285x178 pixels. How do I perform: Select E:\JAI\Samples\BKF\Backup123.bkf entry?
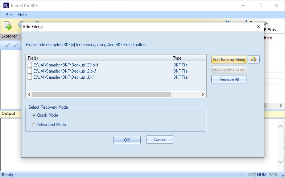(66, 65)
